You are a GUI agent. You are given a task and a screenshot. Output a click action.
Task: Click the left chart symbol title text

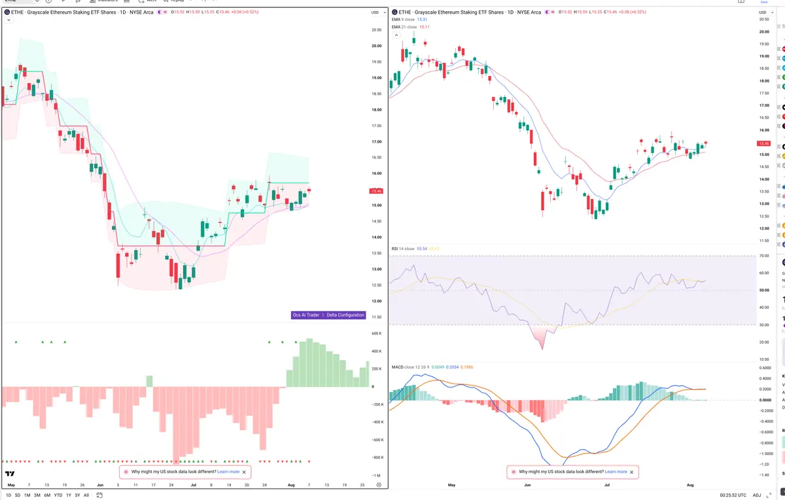tap(82, 12)
